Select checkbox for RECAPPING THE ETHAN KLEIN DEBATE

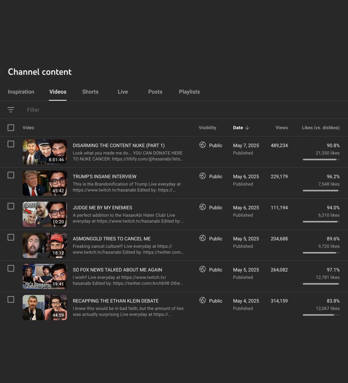pyautogui.click(x=11, y=299)
